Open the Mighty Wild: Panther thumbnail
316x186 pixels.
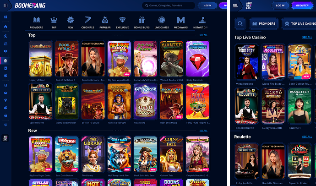point(67,102)
